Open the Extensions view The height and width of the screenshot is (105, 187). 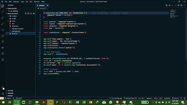3,36
